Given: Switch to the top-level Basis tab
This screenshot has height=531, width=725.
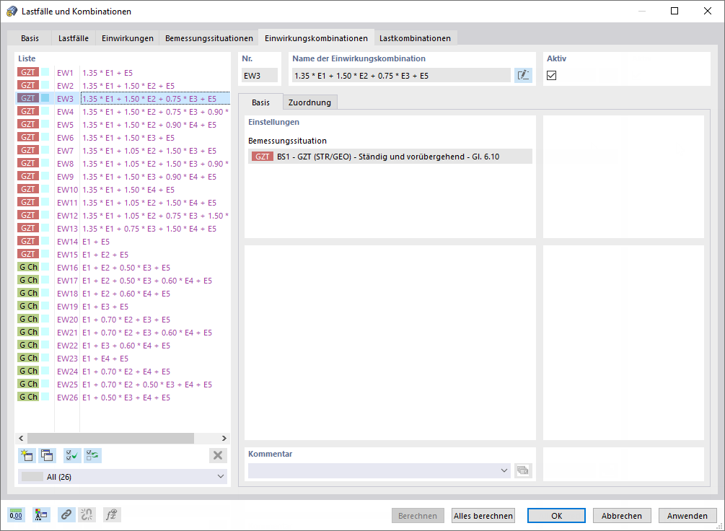Looking at the screenshot, I should coord(30,38).
